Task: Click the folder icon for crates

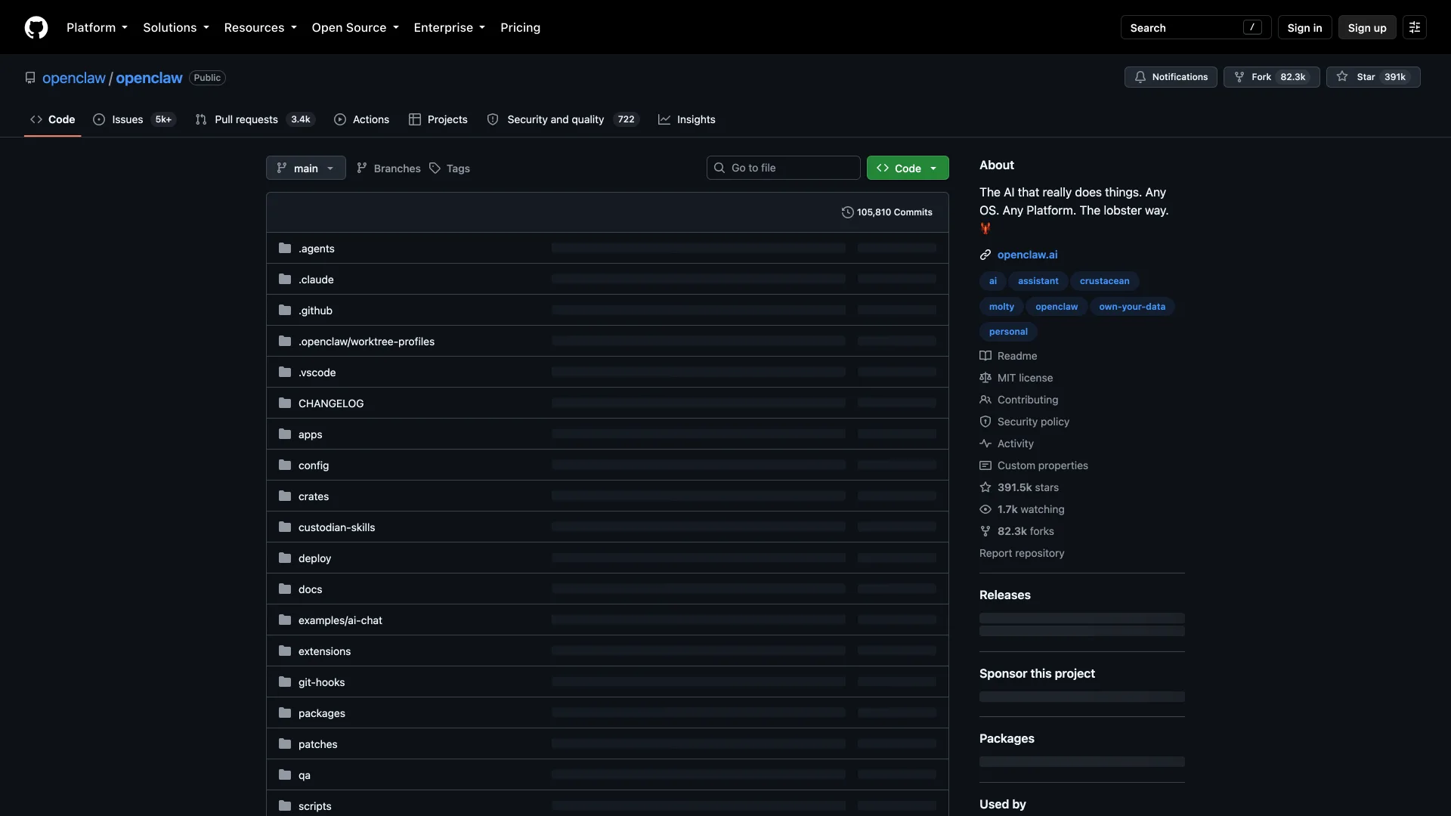Action: tap(285, 496)
